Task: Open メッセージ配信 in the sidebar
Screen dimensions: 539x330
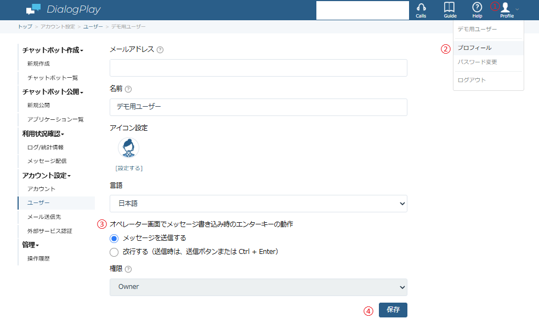Action: coord(47,161)
